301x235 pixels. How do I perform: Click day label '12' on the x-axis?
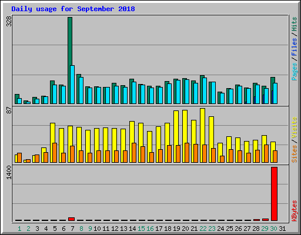click(x=115, y=229)
